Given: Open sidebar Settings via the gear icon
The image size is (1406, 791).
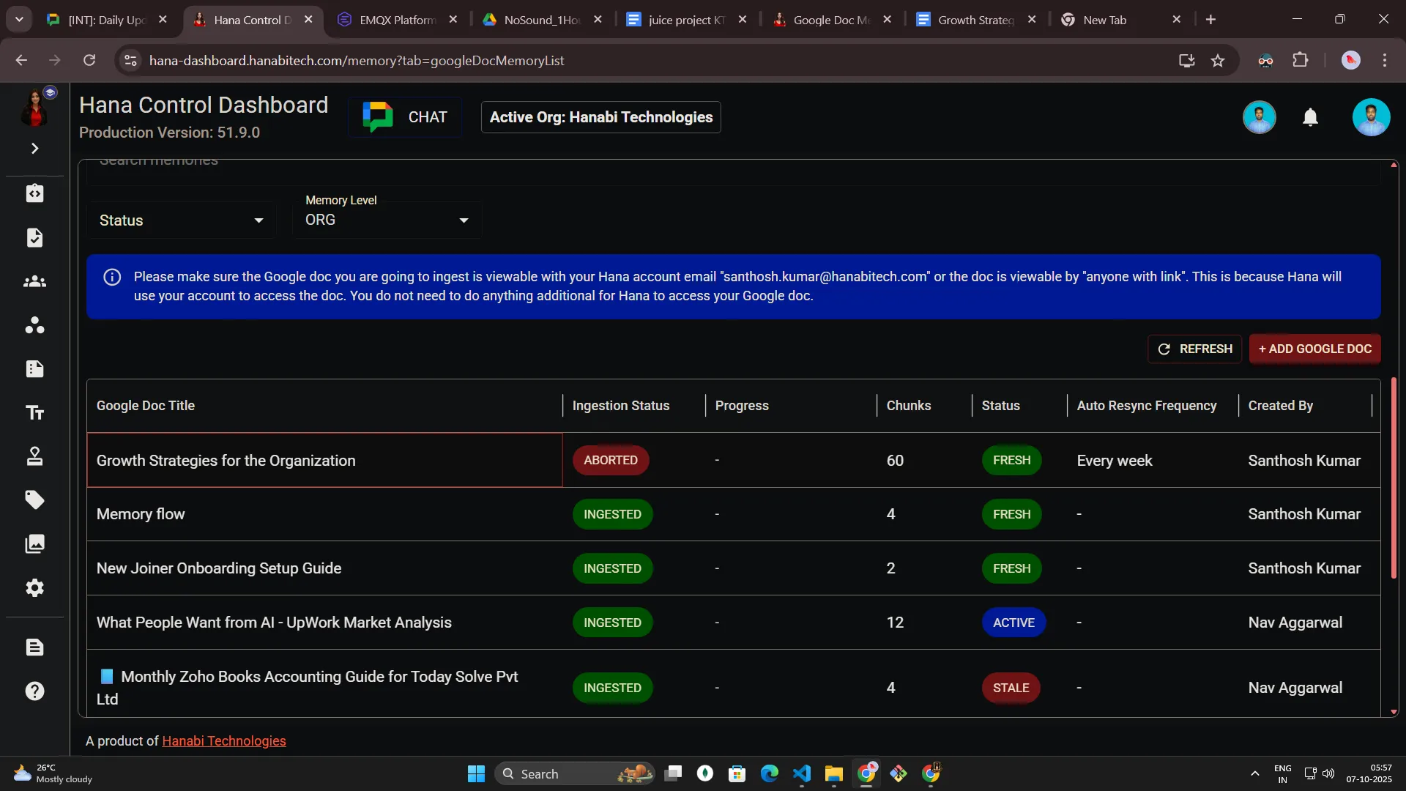Looking at the screenshot, I should coord(34,588).
